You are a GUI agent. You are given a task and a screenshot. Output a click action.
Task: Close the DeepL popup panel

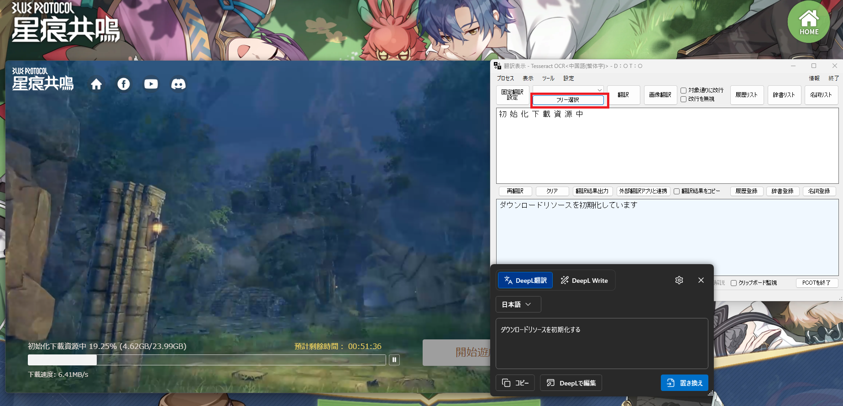[x=701, y=280]
